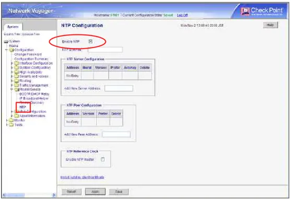Click the System computer icon in the tree
The height and width of the screenshot is (200, 291).
(6, 41)
